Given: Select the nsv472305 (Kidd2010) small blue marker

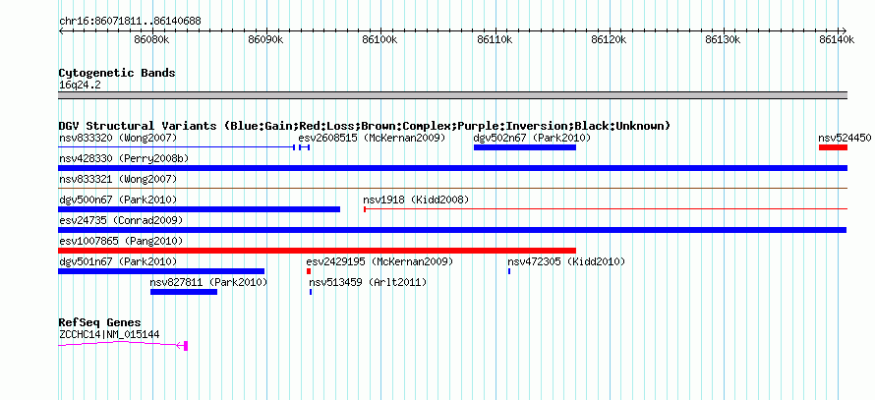Looking at the screenshot, I should [509, 271].
